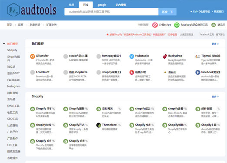
Task: Select Email工具 in the sidebar
Action: [x=13, y=106]
